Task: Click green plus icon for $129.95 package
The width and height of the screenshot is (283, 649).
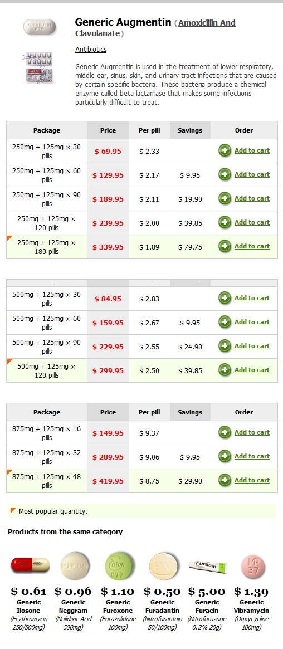Action: point(225,175)
